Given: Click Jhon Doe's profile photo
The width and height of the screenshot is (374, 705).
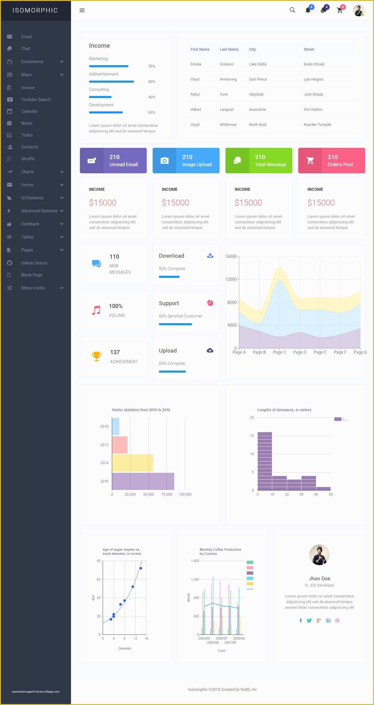Looking at the screenshot, I should tap(320, 555).
